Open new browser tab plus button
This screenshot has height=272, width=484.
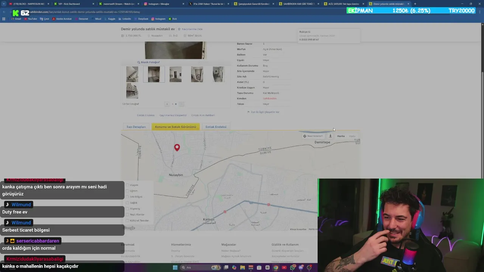click(x=415, y=4)
